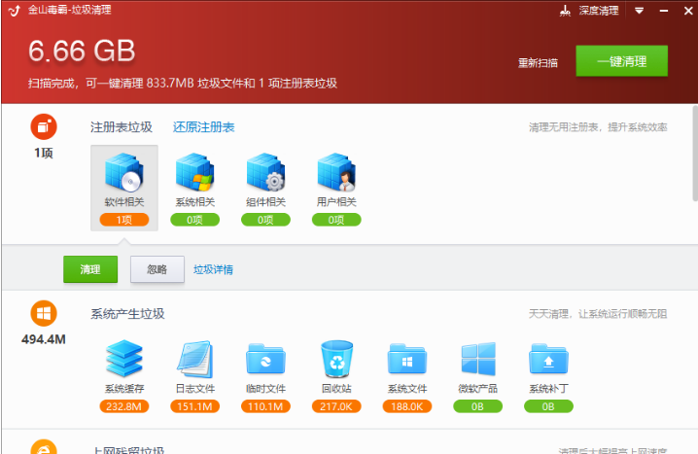Click the broom icon beside 深度清理

[x=565, y=11]
